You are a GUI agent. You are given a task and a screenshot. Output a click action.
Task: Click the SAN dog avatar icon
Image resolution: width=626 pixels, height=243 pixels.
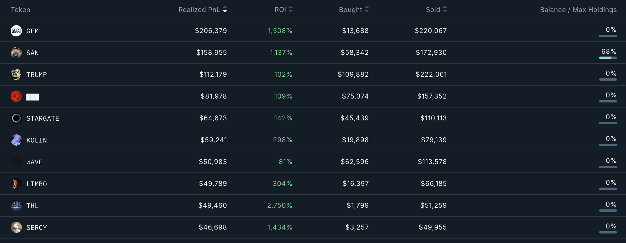[x=16, y=53]
